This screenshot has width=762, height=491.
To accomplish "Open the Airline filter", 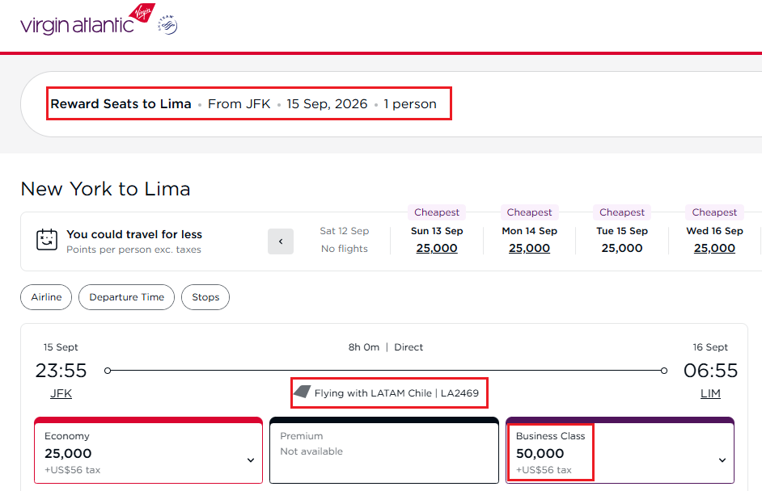I will pos(46,297).
